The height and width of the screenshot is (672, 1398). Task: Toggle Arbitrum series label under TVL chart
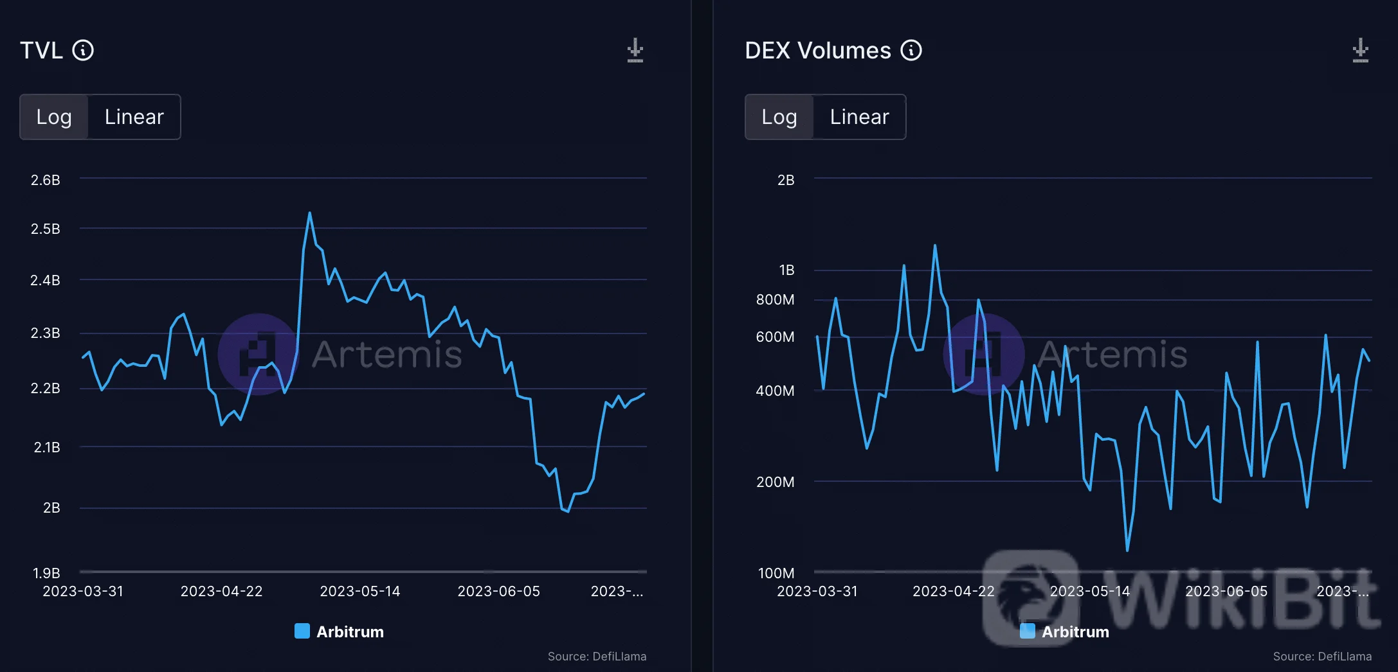click(350, 632)
